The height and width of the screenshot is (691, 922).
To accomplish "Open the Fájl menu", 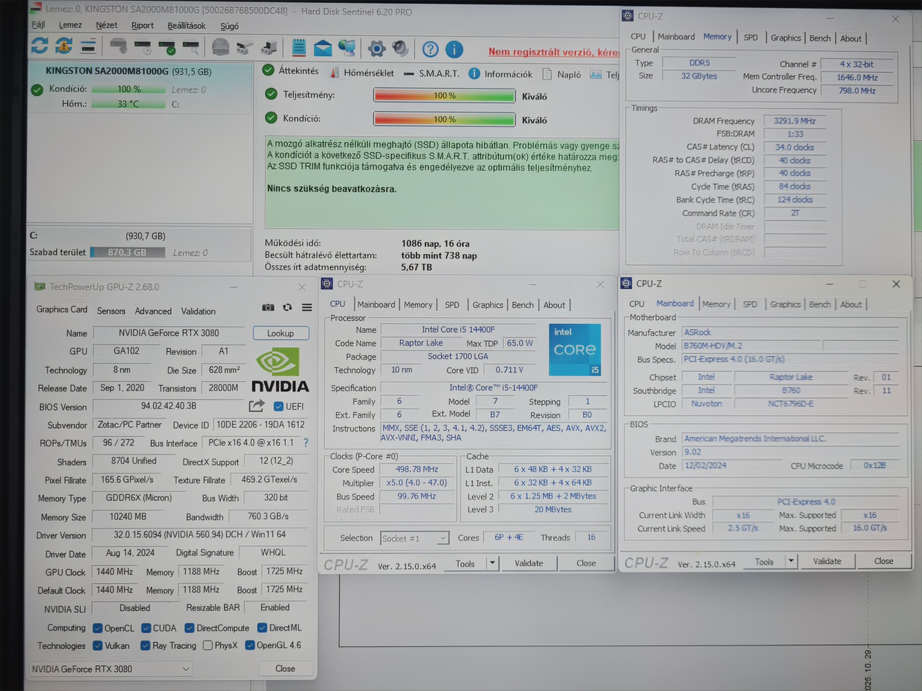I will [38, 25].
